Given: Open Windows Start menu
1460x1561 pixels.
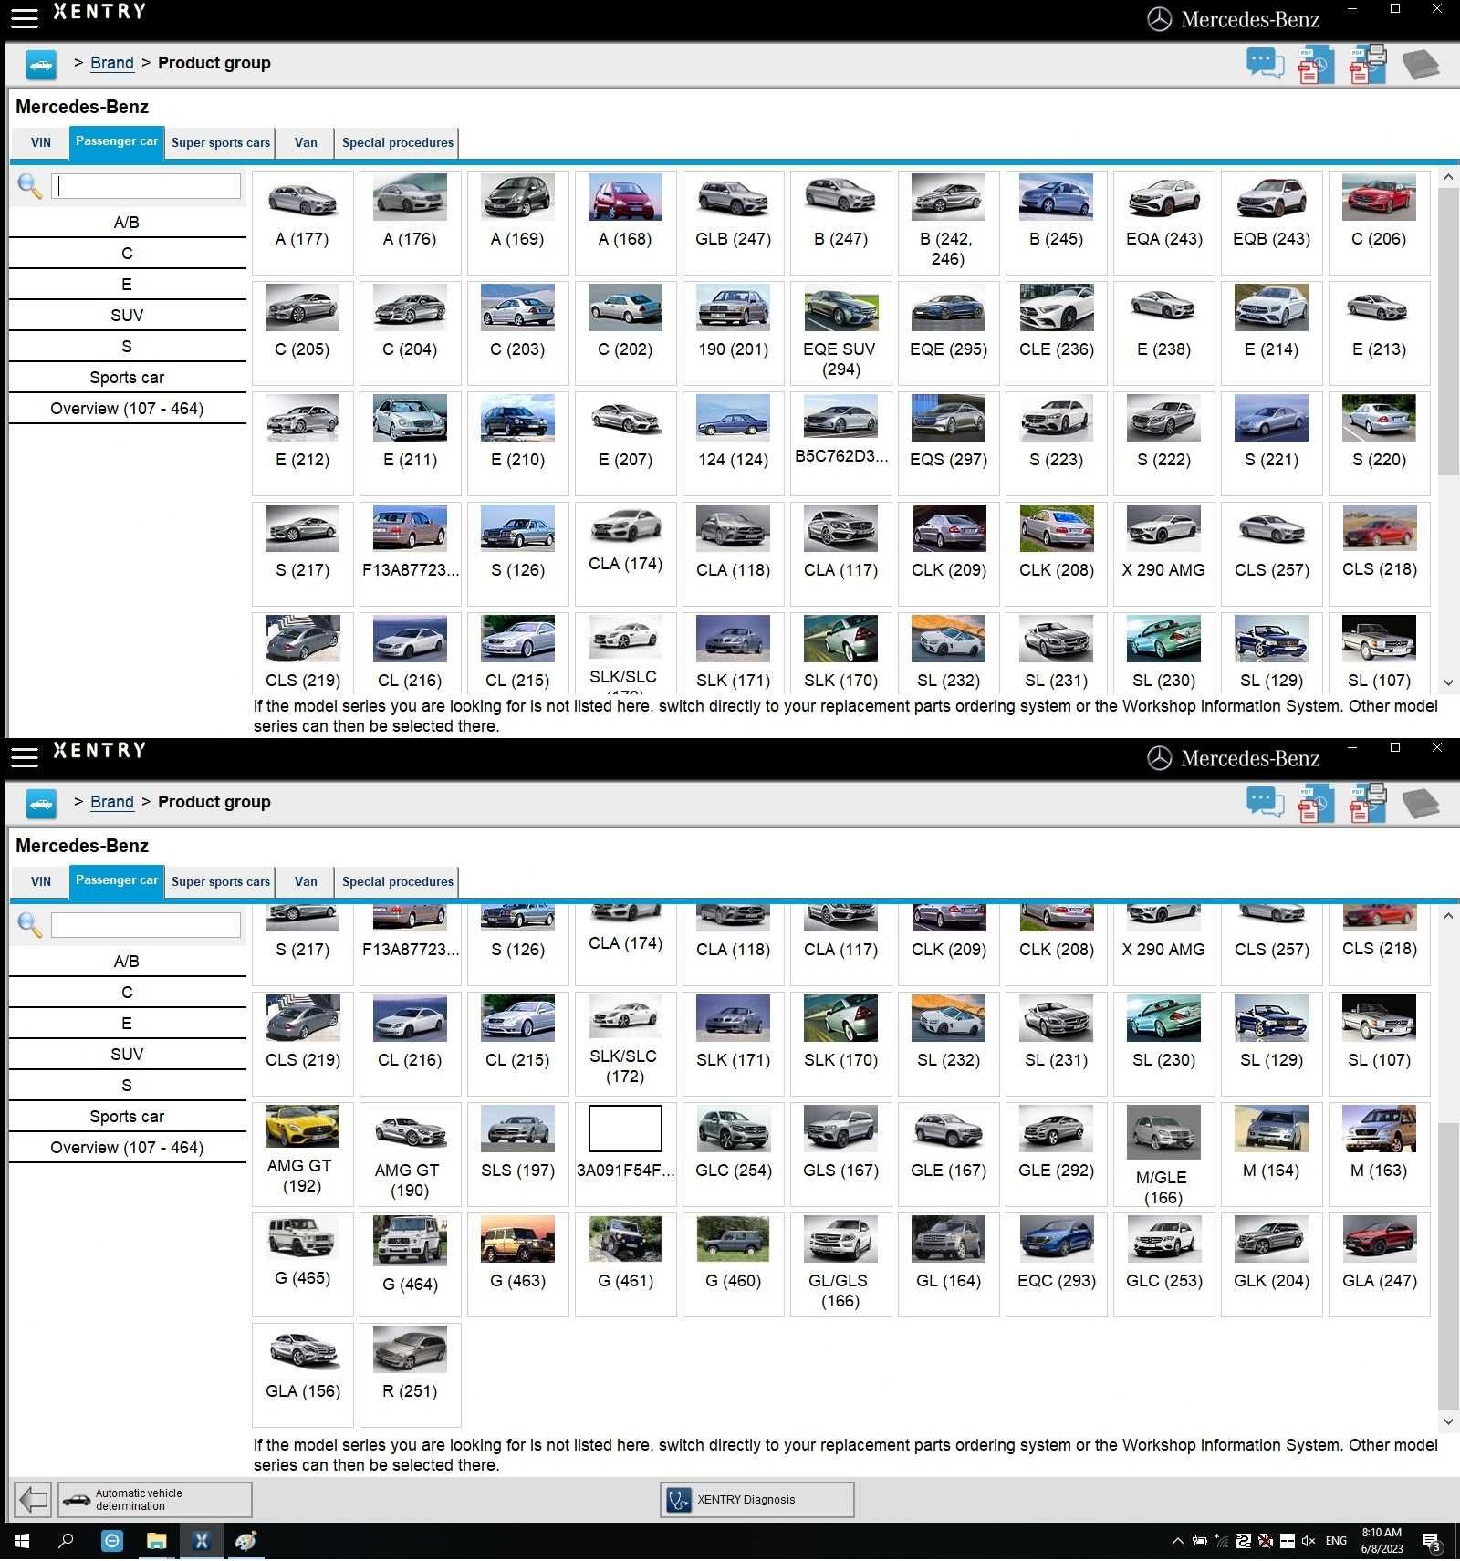Looking at the screenshot, I should [21, 1541].
